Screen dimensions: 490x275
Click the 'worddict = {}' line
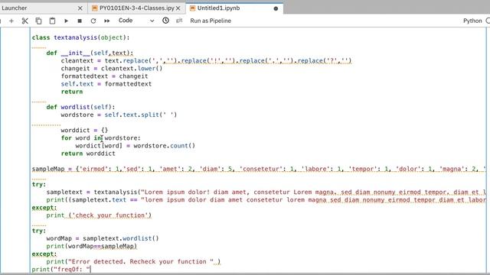[84, 130]
